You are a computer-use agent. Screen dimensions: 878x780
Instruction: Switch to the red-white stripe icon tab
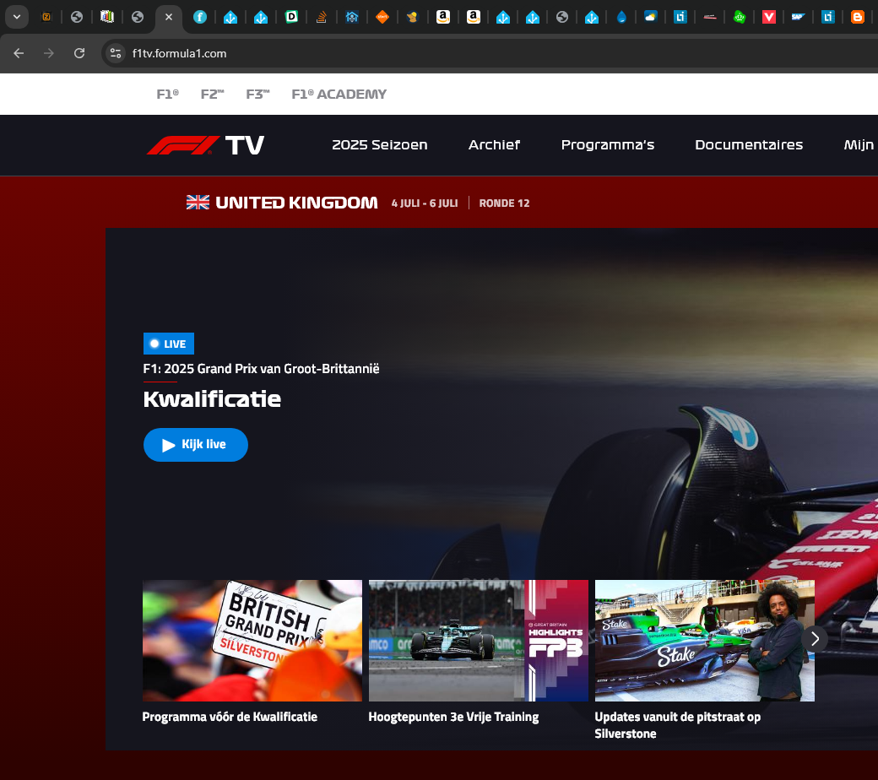(x=710, y=18)
